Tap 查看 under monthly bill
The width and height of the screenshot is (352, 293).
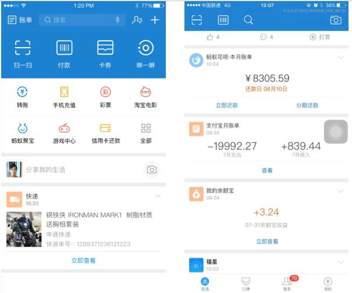point(267,170)
